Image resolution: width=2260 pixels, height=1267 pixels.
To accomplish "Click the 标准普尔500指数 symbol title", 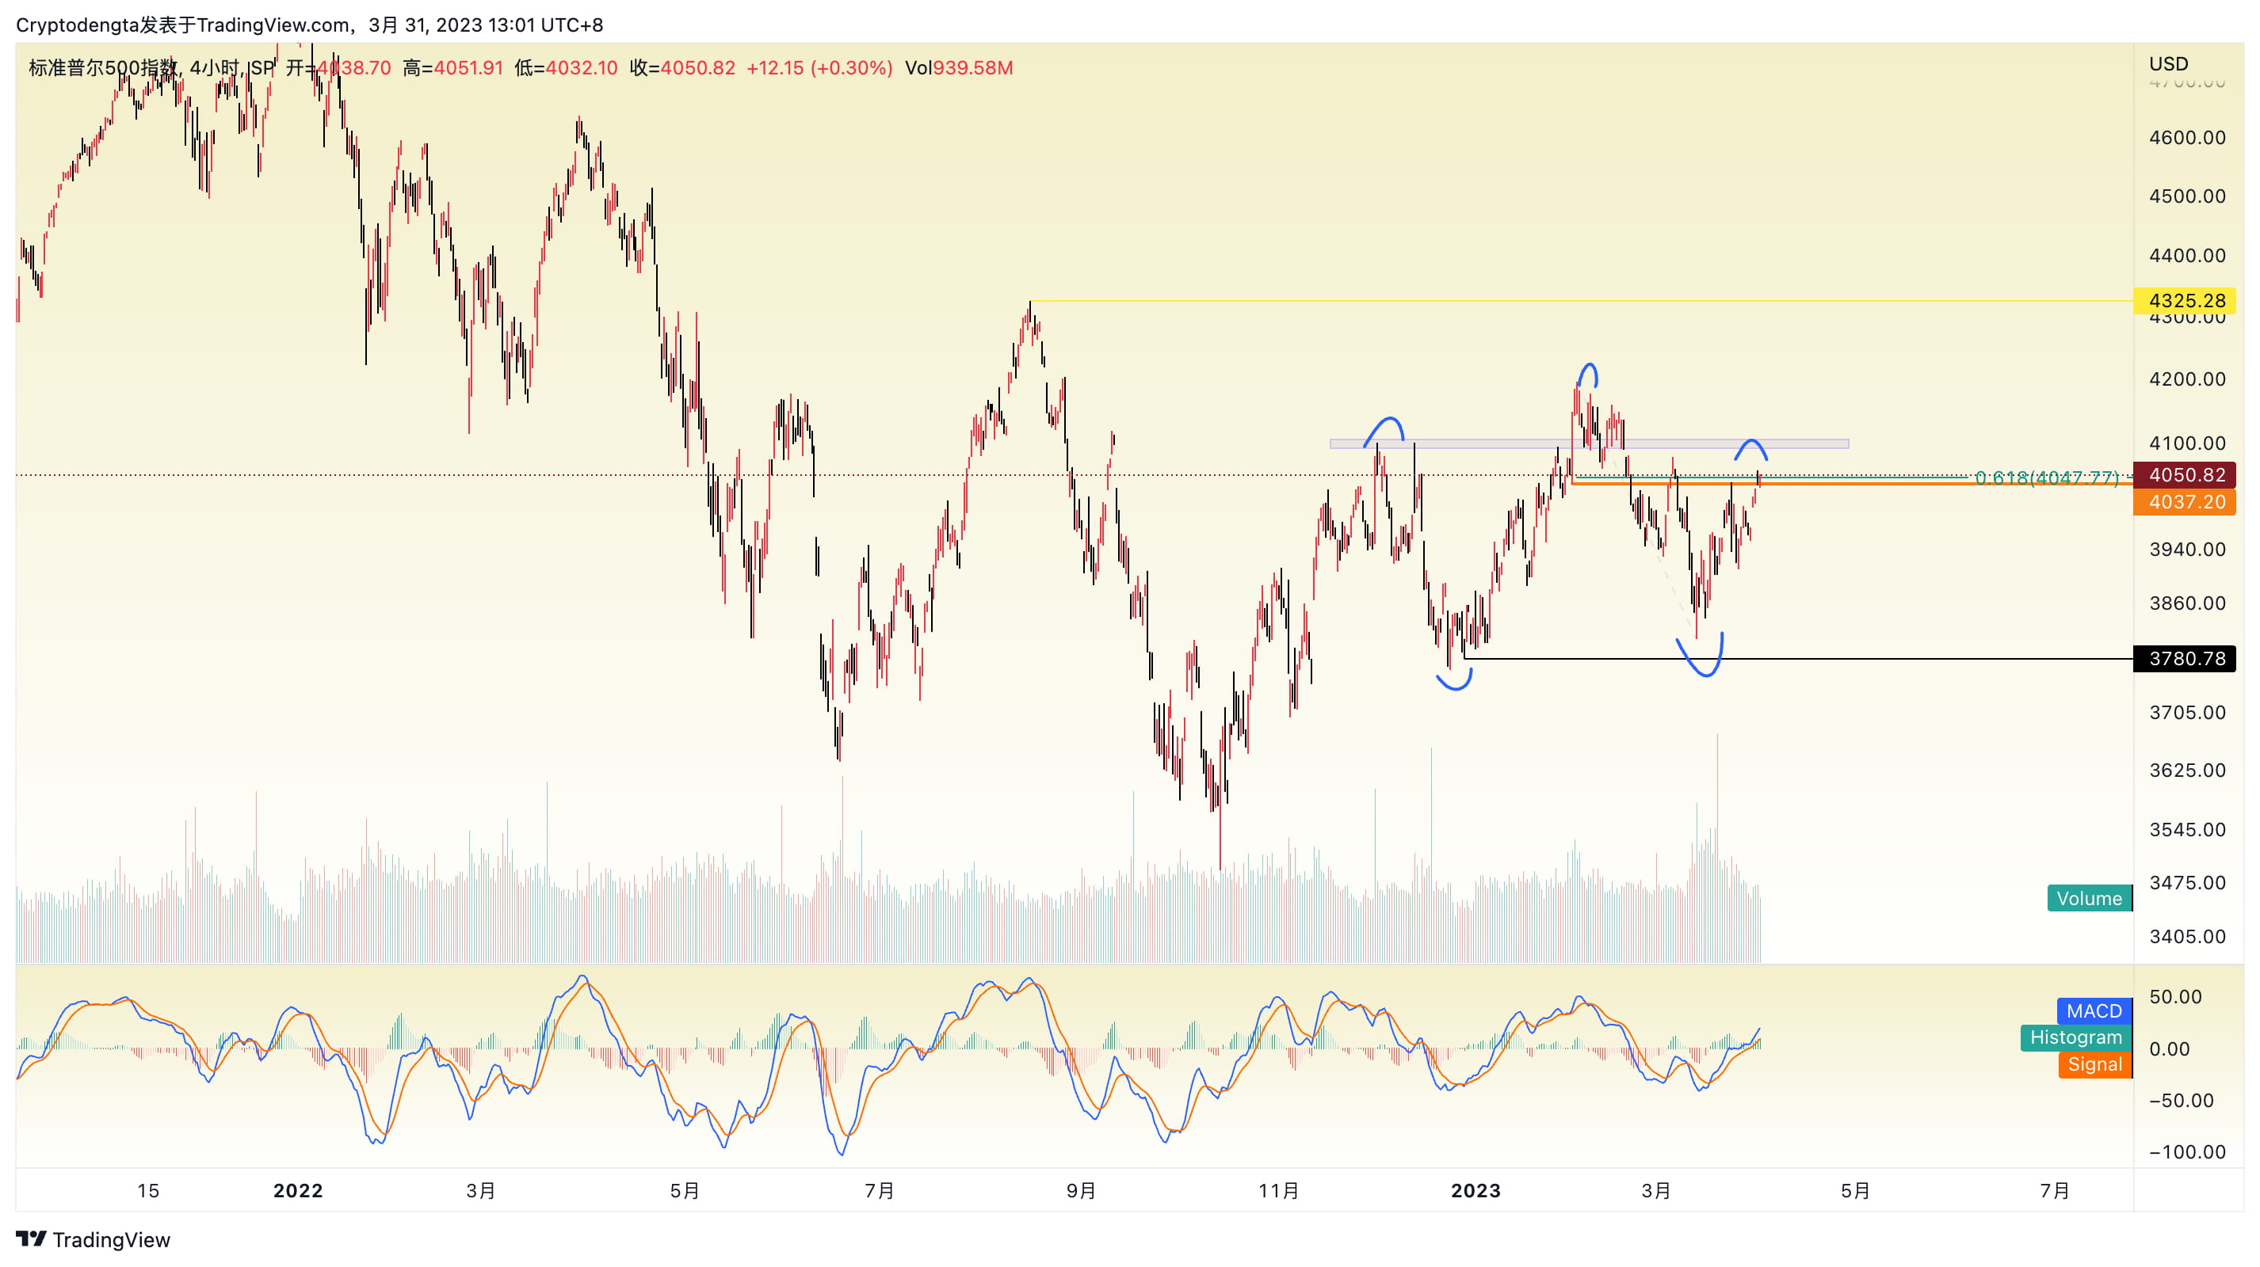I will [103, 67].
